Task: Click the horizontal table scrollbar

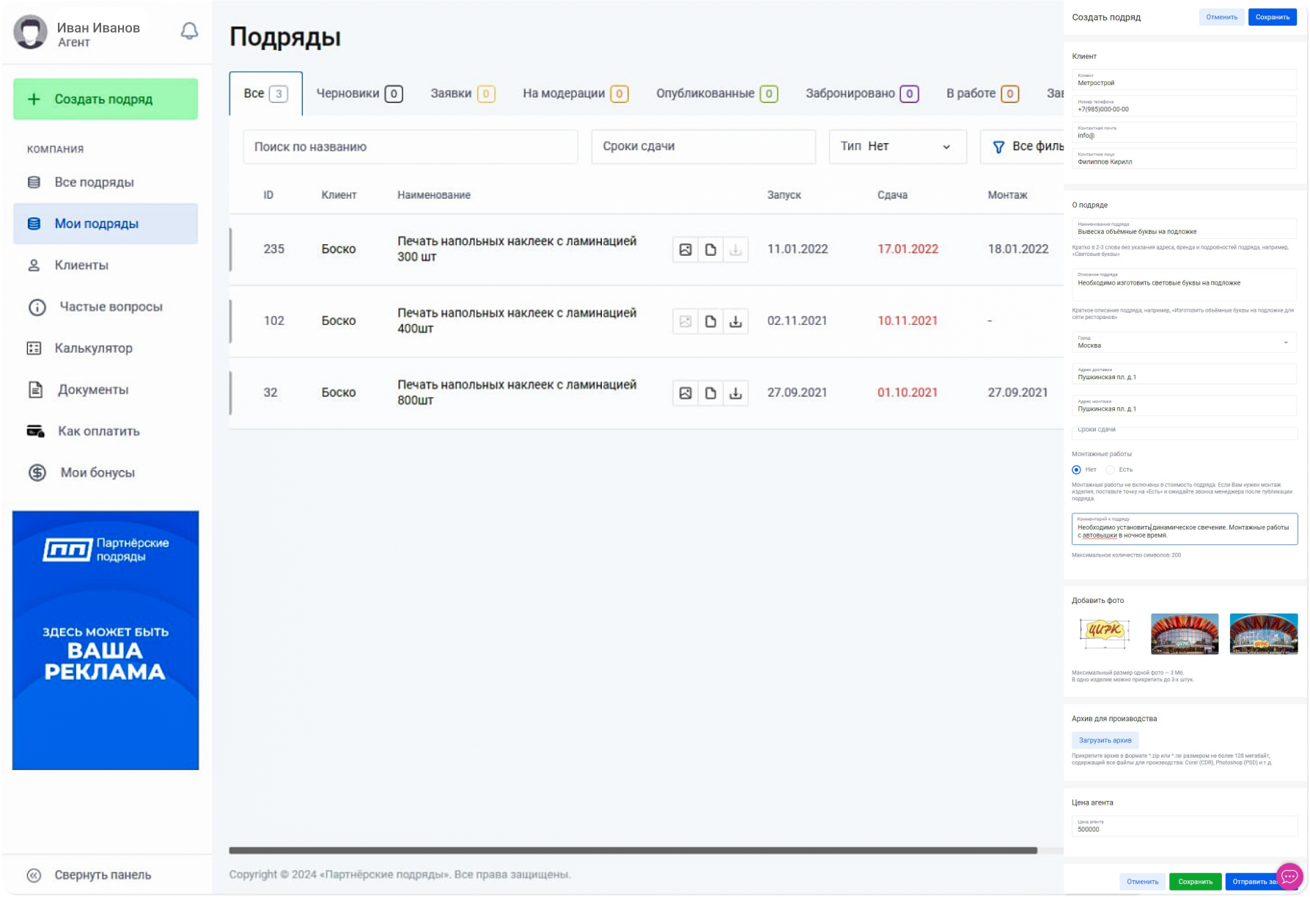Action: point(632,851)
